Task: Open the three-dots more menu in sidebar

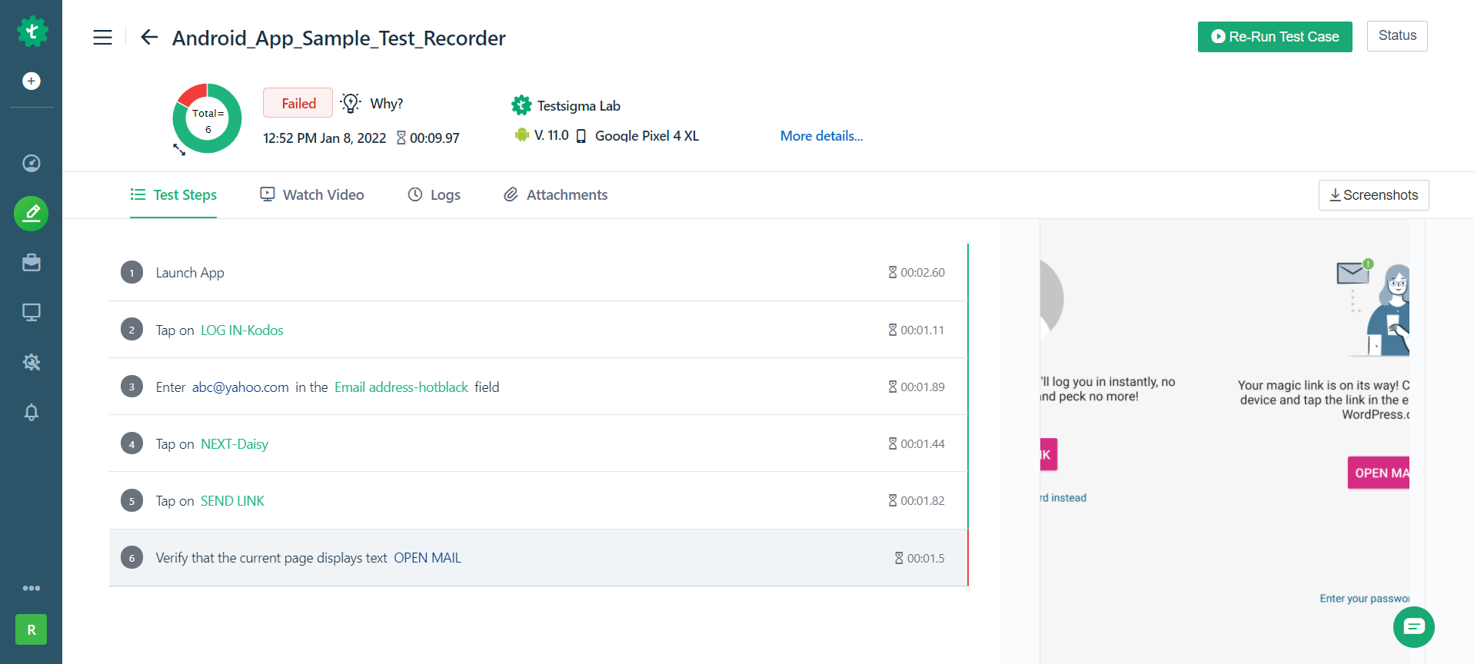Action: tap(32, 588)
